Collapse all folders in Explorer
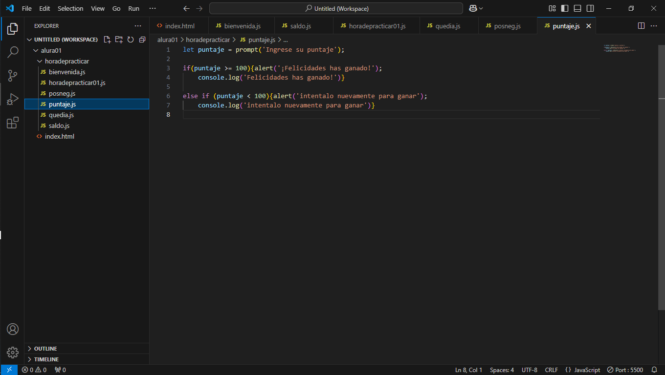 tap(142, 40)
